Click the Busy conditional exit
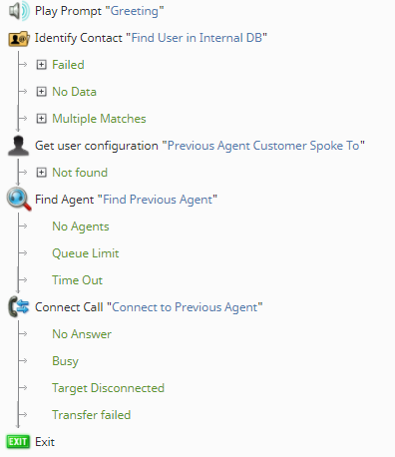Screen dimensions: 395x457 point(65,361)
